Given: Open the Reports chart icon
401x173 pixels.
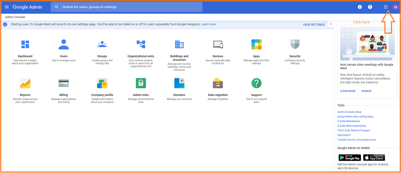Looking at the screenshot, I should click(25, 83).
